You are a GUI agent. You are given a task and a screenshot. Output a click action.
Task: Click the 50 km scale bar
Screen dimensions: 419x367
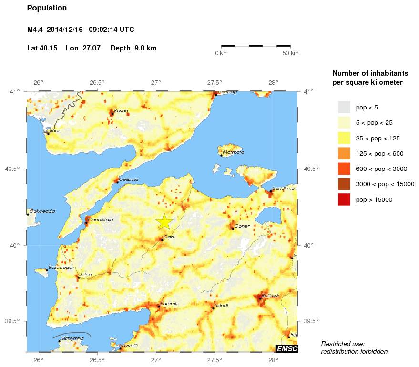256,46
